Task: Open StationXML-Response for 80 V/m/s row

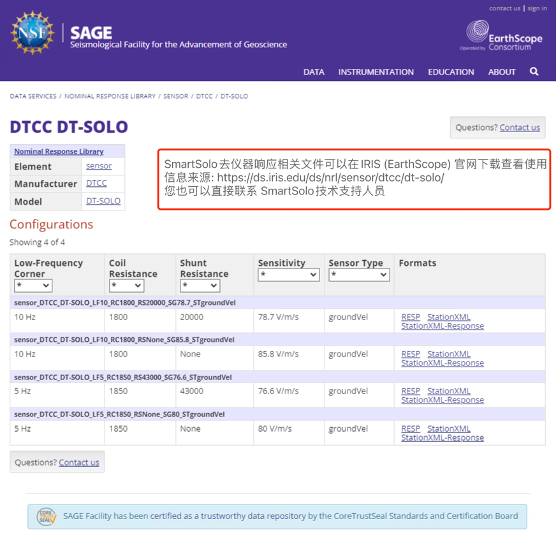Action: (443, 437)
